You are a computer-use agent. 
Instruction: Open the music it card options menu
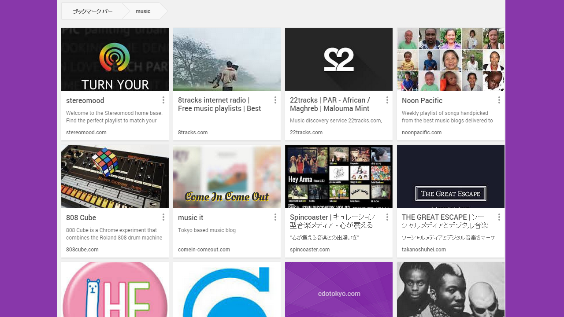point(275,217)
